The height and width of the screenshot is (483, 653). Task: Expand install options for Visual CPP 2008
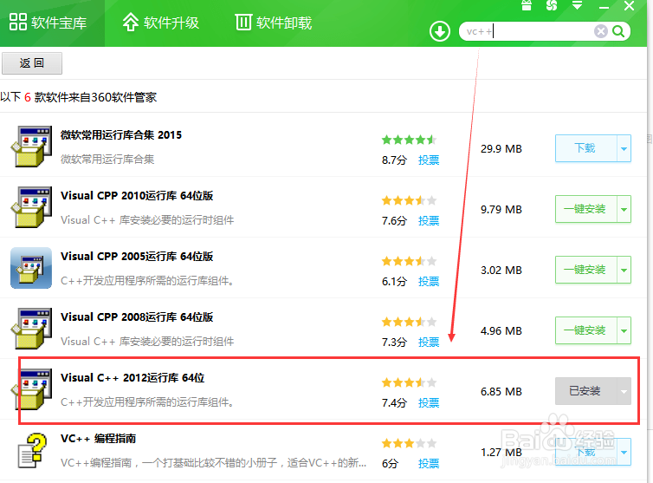tap(624, 330)
